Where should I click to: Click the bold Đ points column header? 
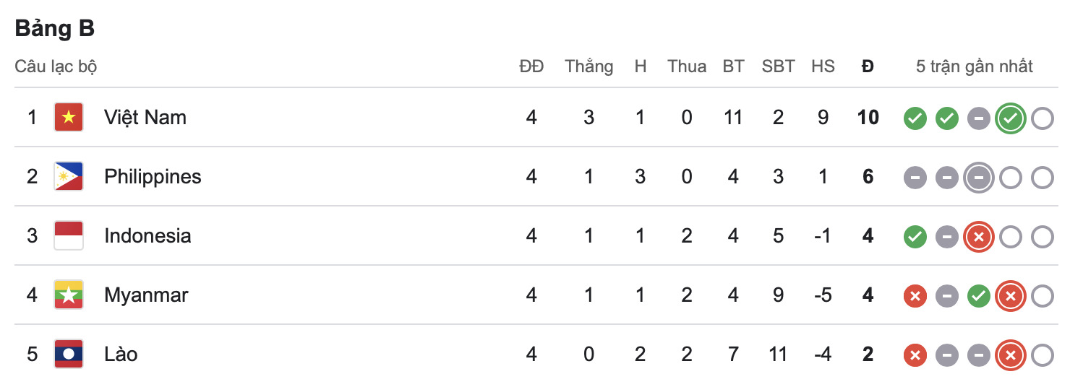coord(868,67)
